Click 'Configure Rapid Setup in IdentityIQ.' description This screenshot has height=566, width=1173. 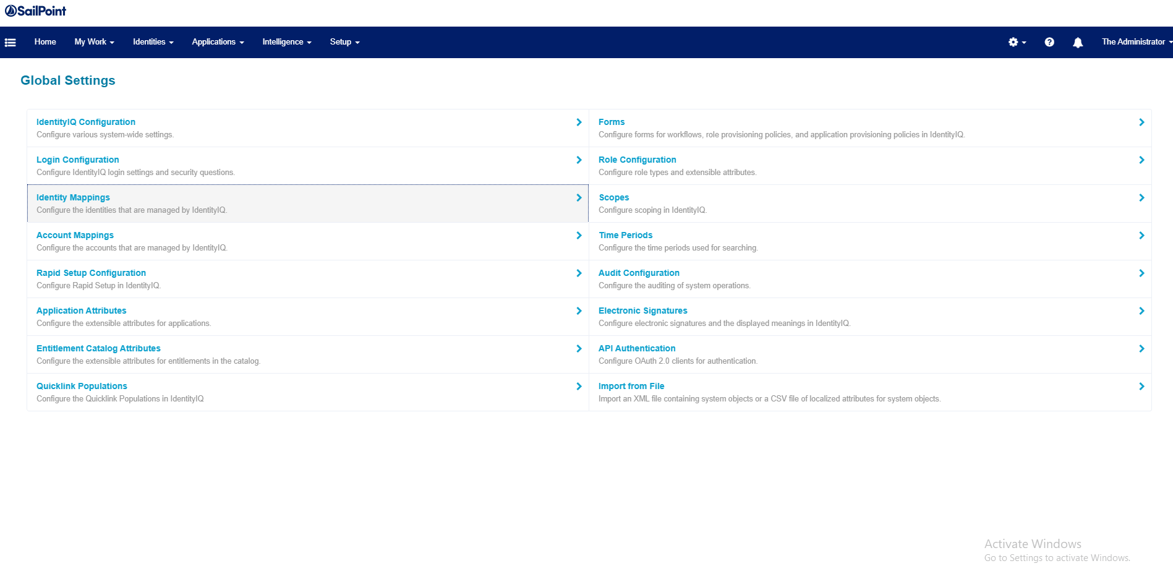[98, 286]
